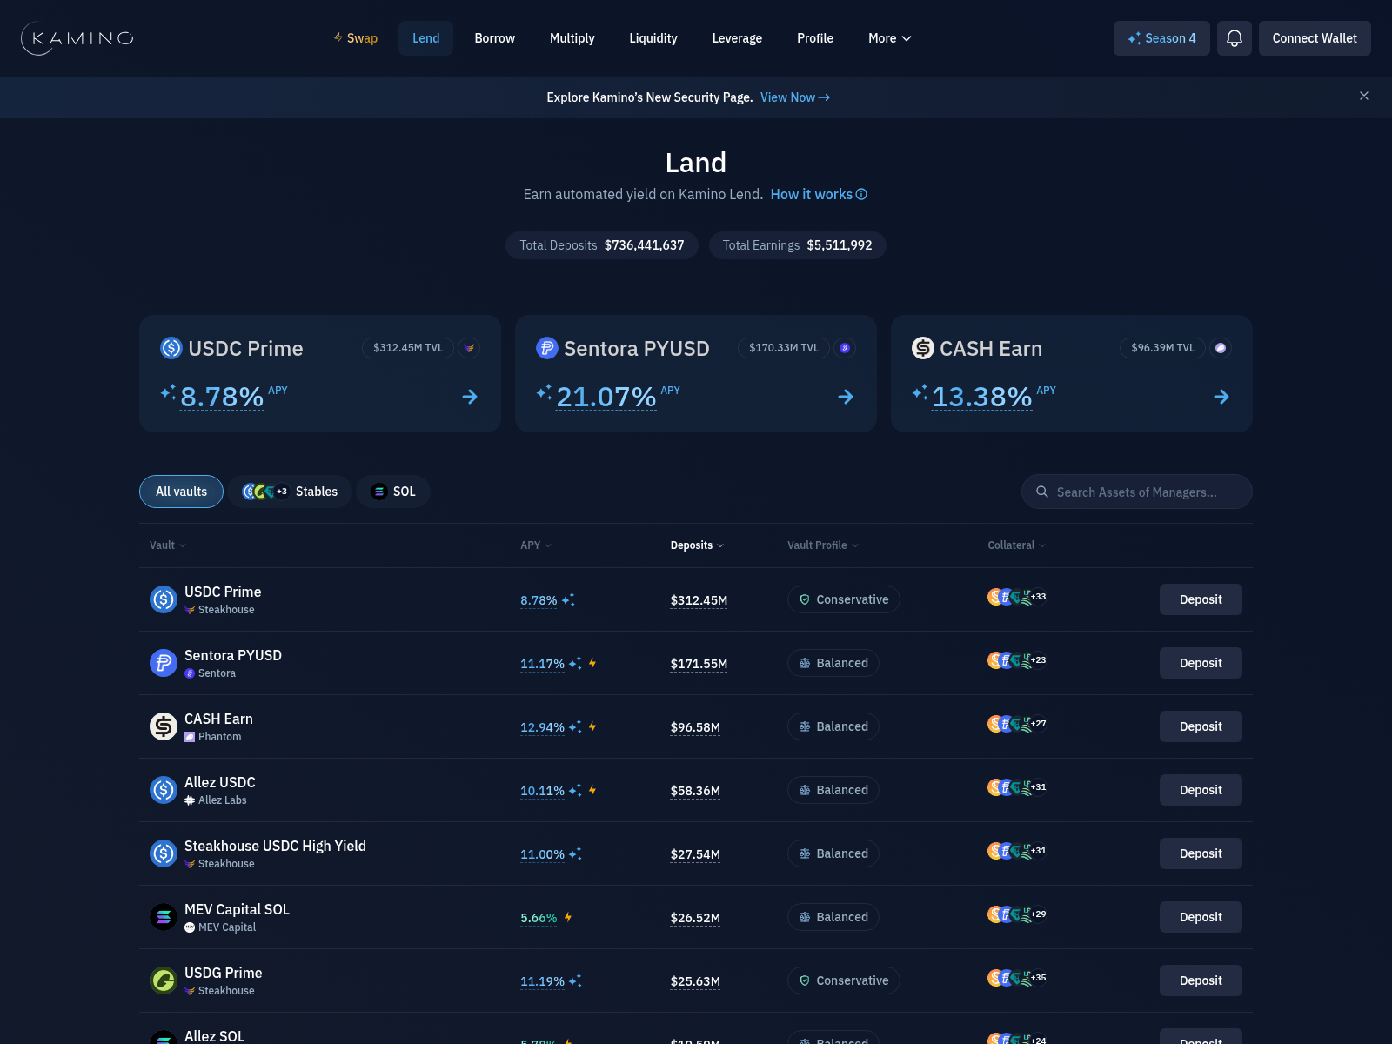Screen dimensions: 1392x1044
Task: Click the 5.66% APY value
Action: point(539,918)
